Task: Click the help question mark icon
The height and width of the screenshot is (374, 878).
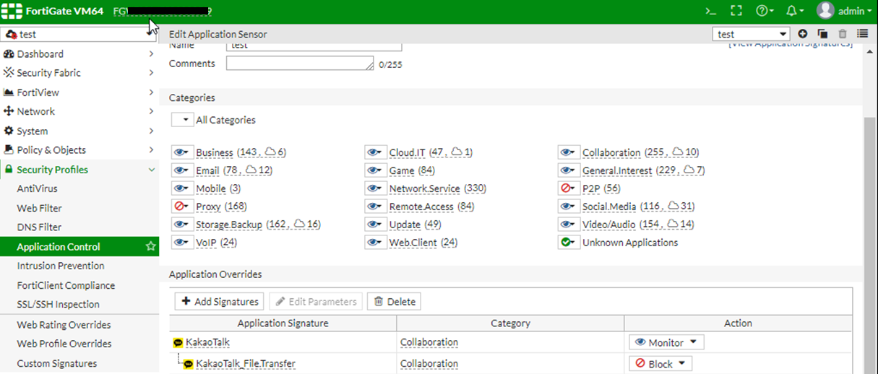Action: point(765,11)
